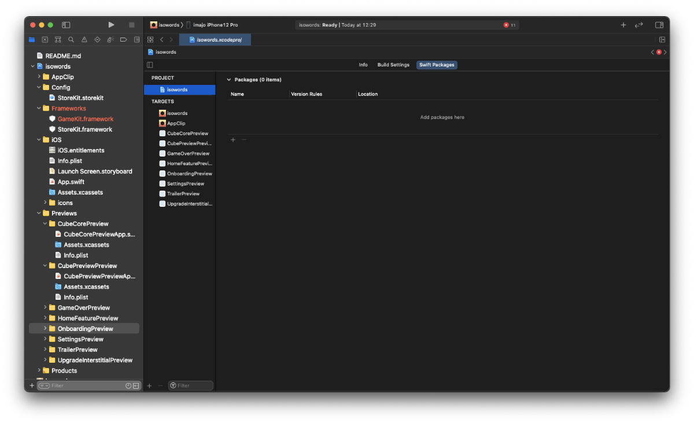Collapse the Config folder
Image resolution: width=694 pixels, height=424 pixels.
39,87
